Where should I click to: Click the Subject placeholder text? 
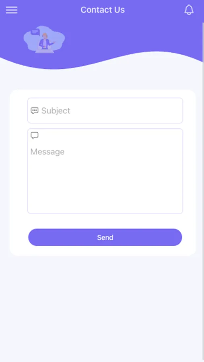point(56,111)
